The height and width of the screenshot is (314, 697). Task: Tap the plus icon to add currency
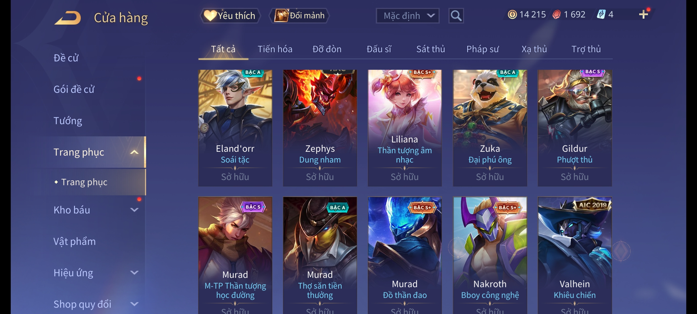tap(644, 15)
